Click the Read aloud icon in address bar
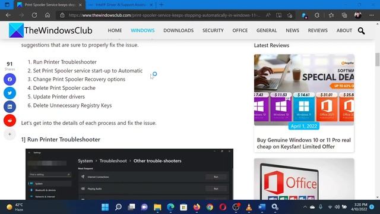This screenshot has height=214, width=380. [x=268, y=15]
